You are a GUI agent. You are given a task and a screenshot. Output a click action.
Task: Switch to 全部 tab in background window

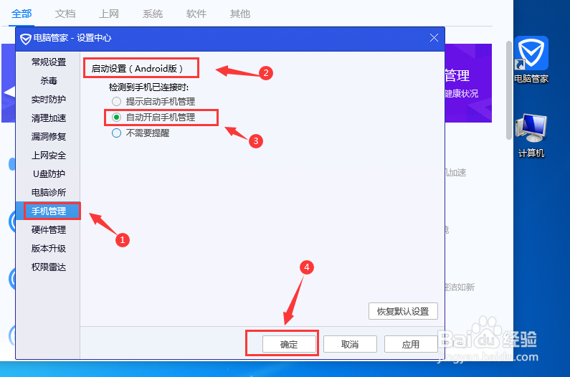[x=22, y=14]
